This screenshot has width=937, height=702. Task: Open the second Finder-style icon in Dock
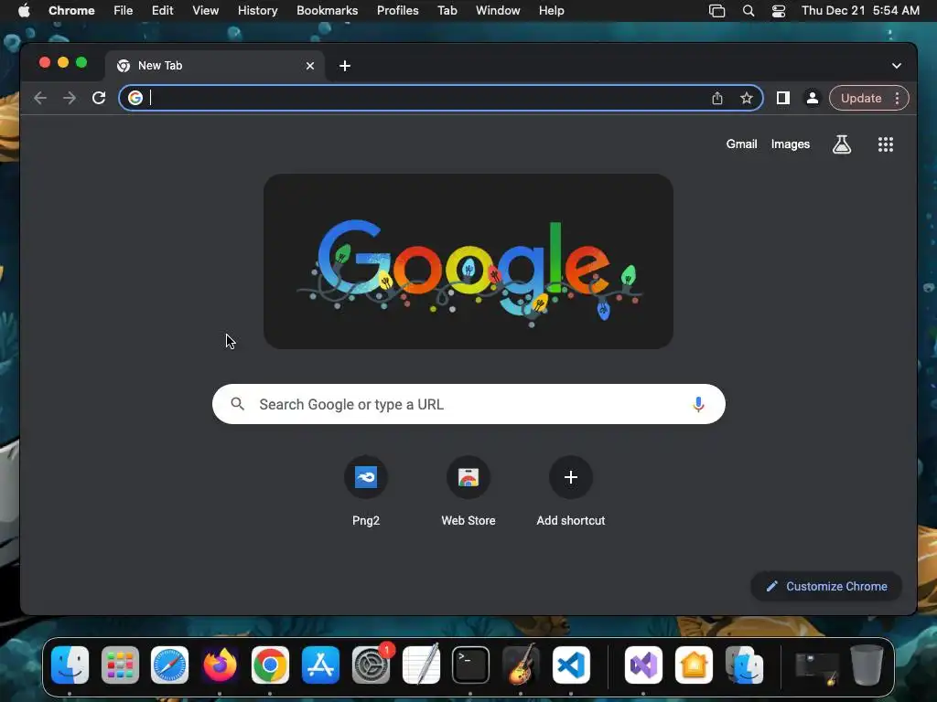(744, 665)
